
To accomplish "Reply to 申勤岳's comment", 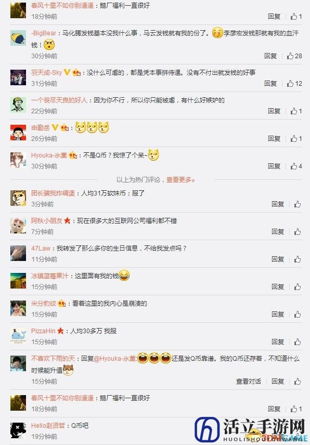I will coord(274,138).
